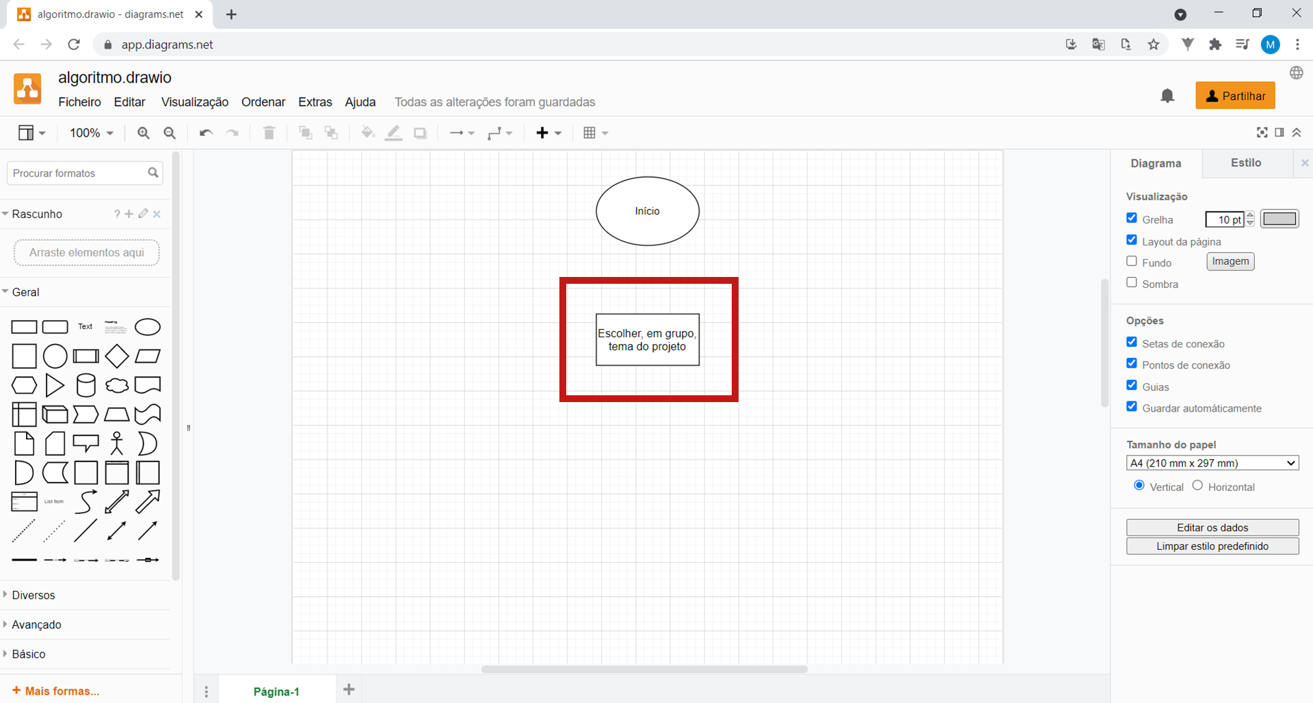Click the edit pencil icon in Rascunho
This screenshot has width=1313, height=703.
pos(143,213)
